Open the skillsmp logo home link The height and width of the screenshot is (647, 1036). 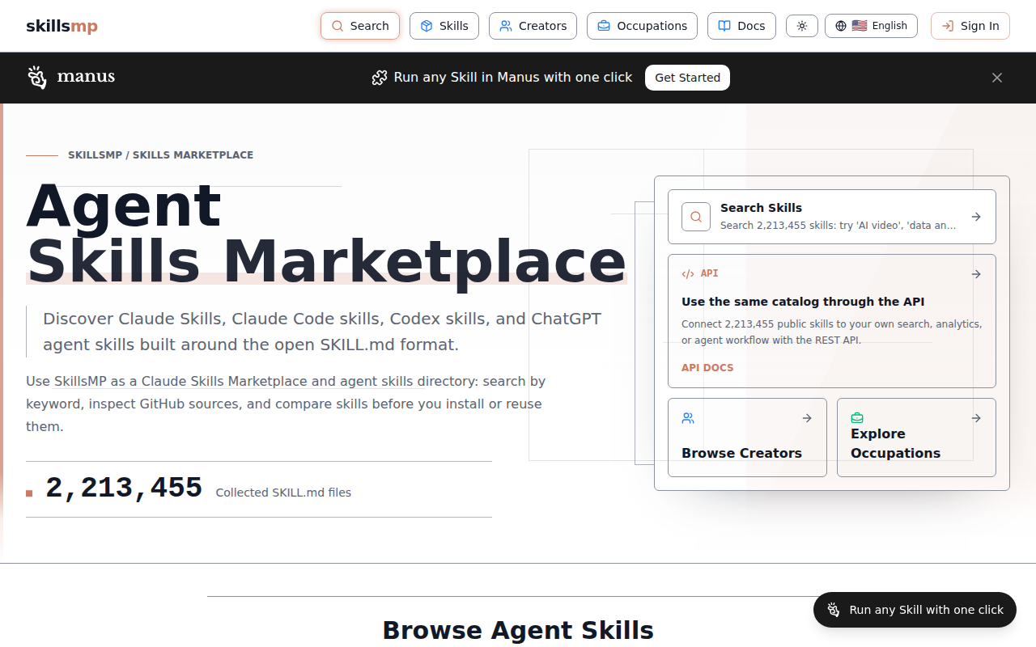click(x=62, y=26)
